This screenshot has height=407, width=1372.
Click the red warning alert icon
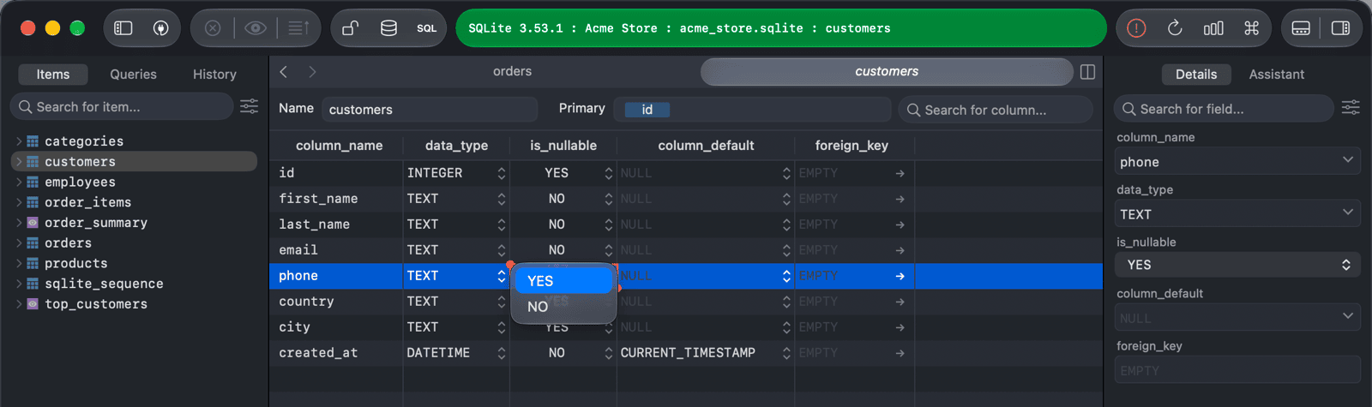[1136, 28]
